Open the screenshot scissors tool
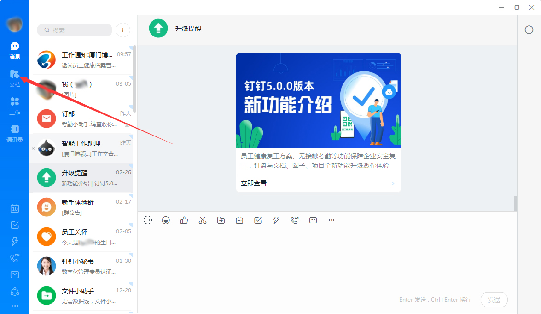The width and height of the screenshot is (541, 314). coord(203,220)
